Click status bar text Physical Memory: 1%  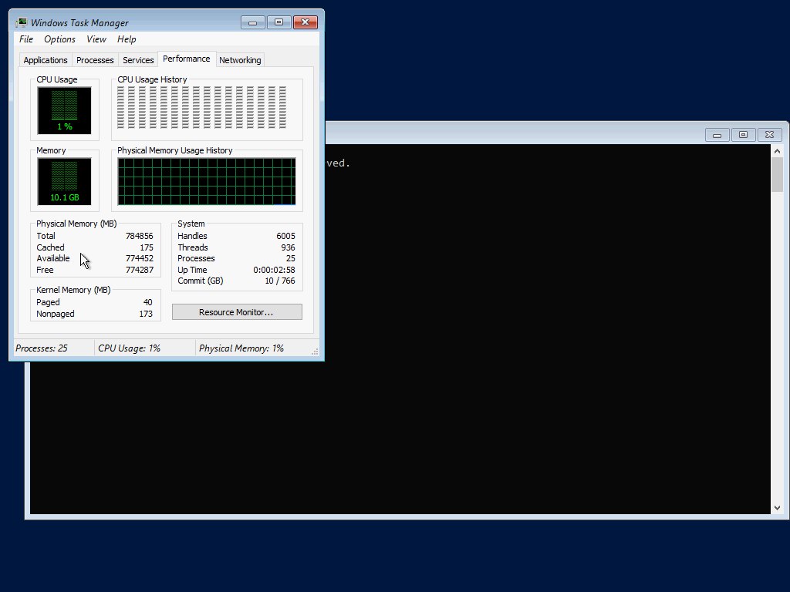(241, 348)
